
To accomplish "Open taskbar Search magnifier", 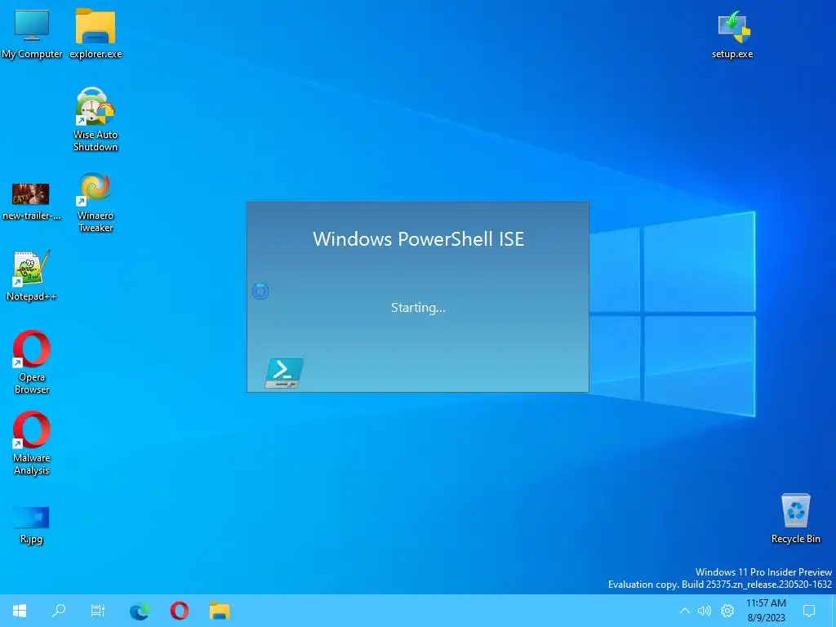I will [x=59, y=611].
